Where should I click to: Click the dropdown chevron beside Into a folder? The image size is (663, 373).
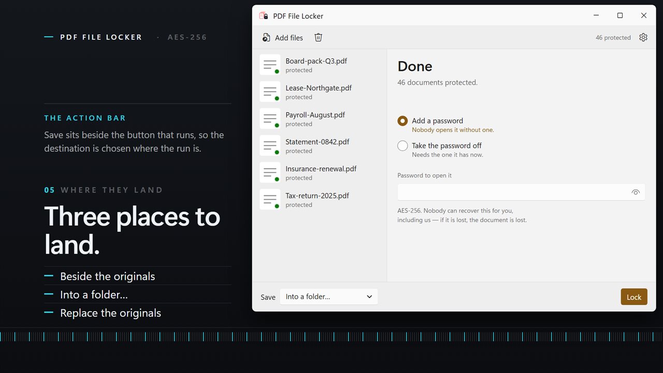369,297
